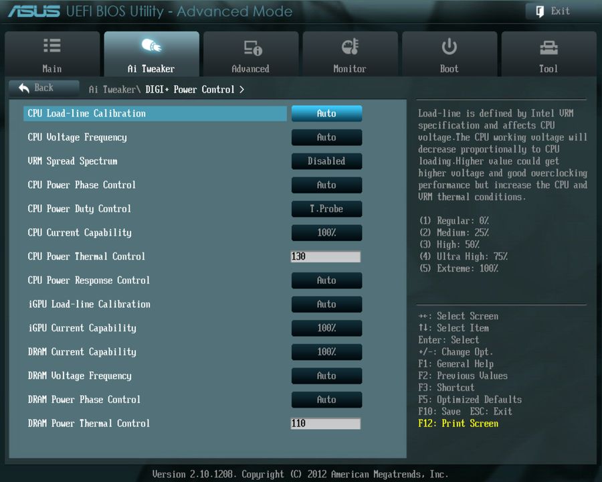Open DRAM Power Phase Control dropdown

(x=326, y=400)
